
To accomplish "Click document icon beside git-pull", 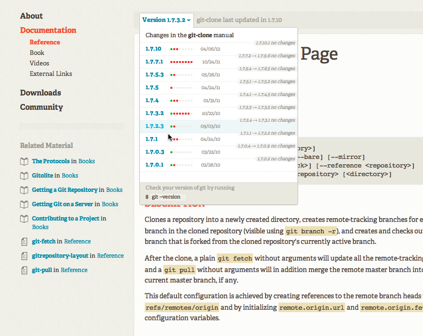I will [24, 270].
